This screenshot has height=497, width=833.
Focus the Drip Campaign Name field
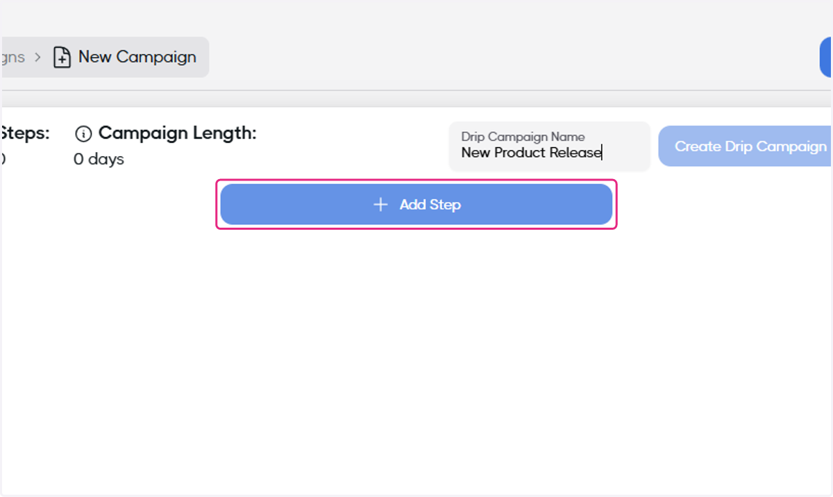[x=550, y=146]
